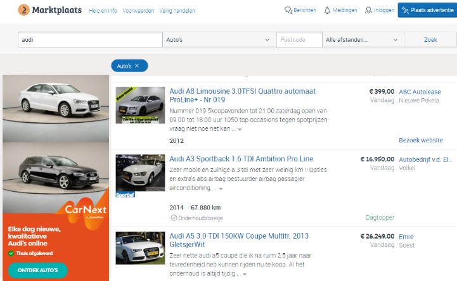Open Audi A8 Limousine 3.0TFSI listing title
Screen dimensions: 457x281
(x=243, y=96)
